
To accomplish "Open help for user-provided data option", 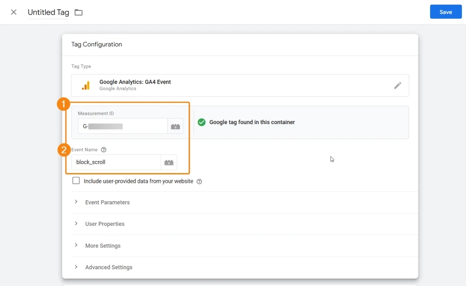I will tap(199, 181).
